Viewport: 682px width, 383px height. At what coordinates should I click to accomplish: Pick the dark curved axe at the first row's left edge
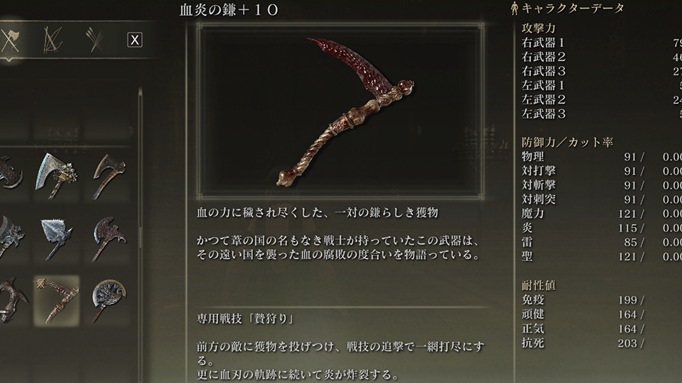tap(9, 174)
